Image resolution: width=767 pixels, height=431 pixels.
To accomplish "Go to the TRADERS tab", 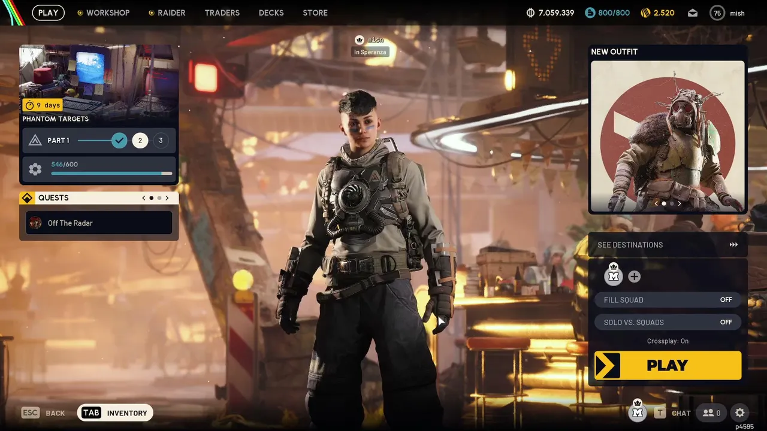I will (222, 13).
